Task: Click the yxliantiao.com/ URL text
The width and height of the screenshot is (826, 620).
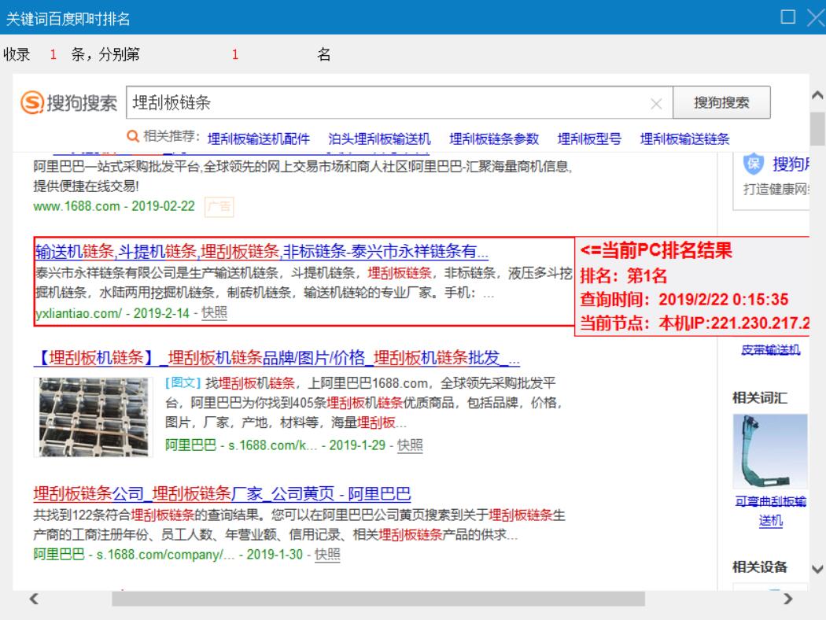Action: pyautogui.click(x=79, y=313)
